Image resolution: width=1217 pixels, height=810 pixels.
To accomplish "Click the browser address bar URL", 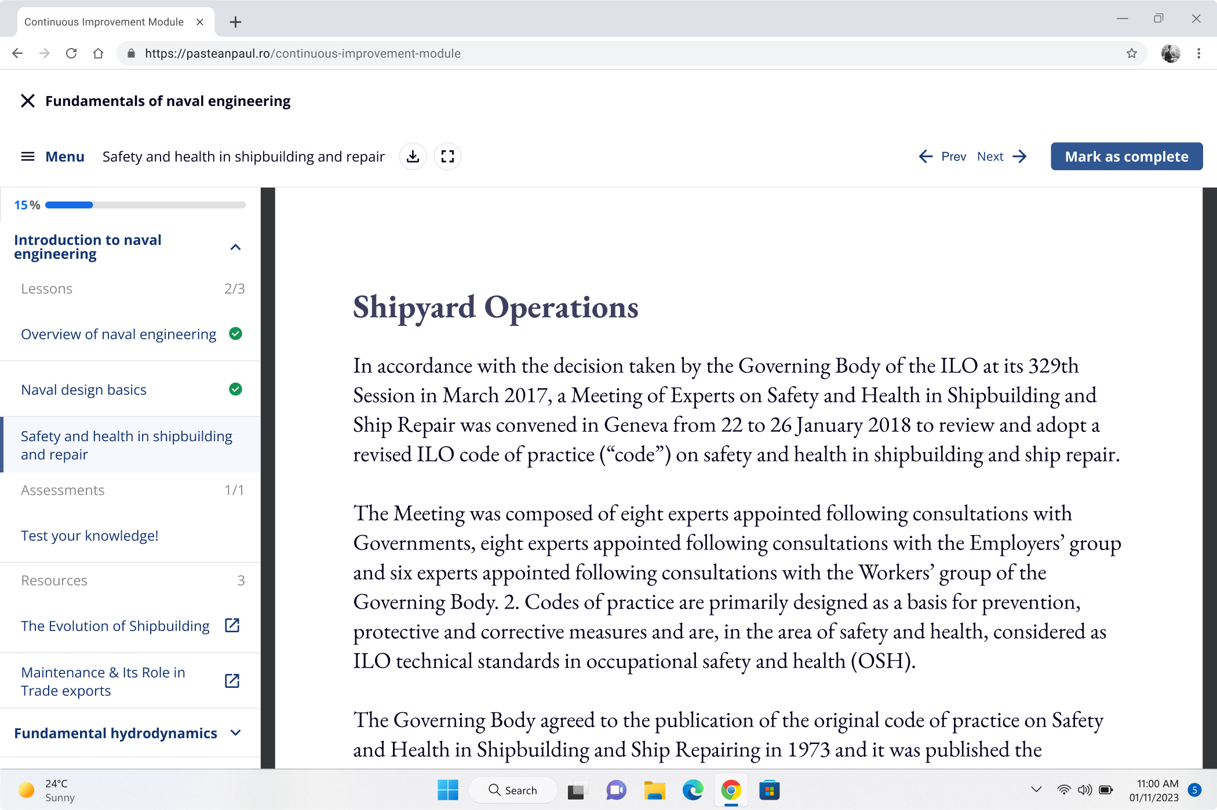I will (303, 53).
